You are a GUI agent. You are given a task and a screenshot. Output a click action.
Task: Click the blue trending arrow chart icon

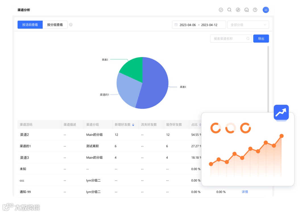click(281, 112)
